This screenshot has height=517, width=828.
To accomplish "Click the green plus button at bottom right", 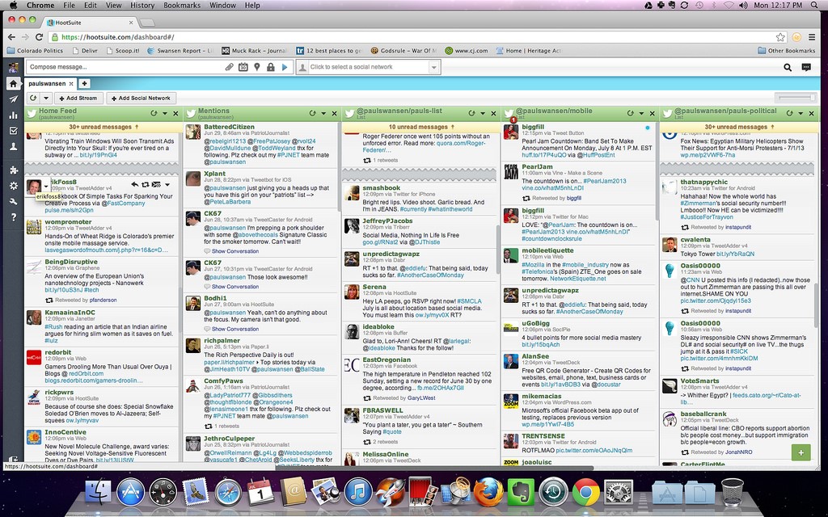I will pos(801,452).
